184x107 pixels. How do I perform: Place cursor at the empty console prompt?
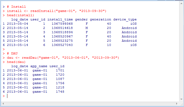click(7, 96)
